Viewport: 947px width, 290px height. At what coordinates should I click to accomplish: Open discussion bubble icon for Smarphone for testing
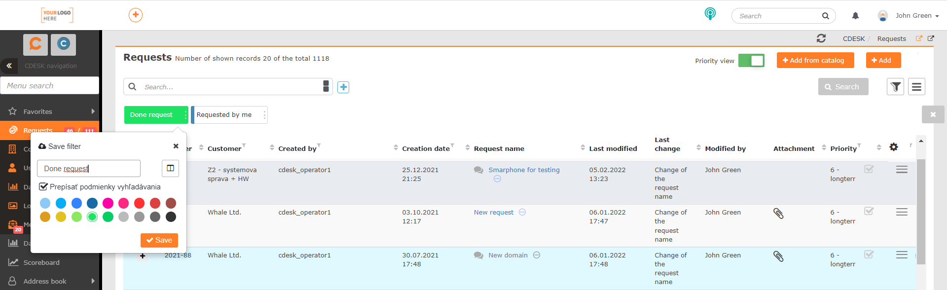(478, 170)
